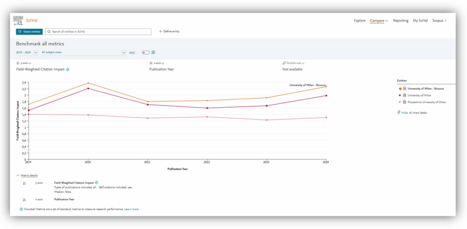Image resolution: width=467 pixels, height=229 pixels.
Task: Go to the Reporting tab
Action: point(400,21)
